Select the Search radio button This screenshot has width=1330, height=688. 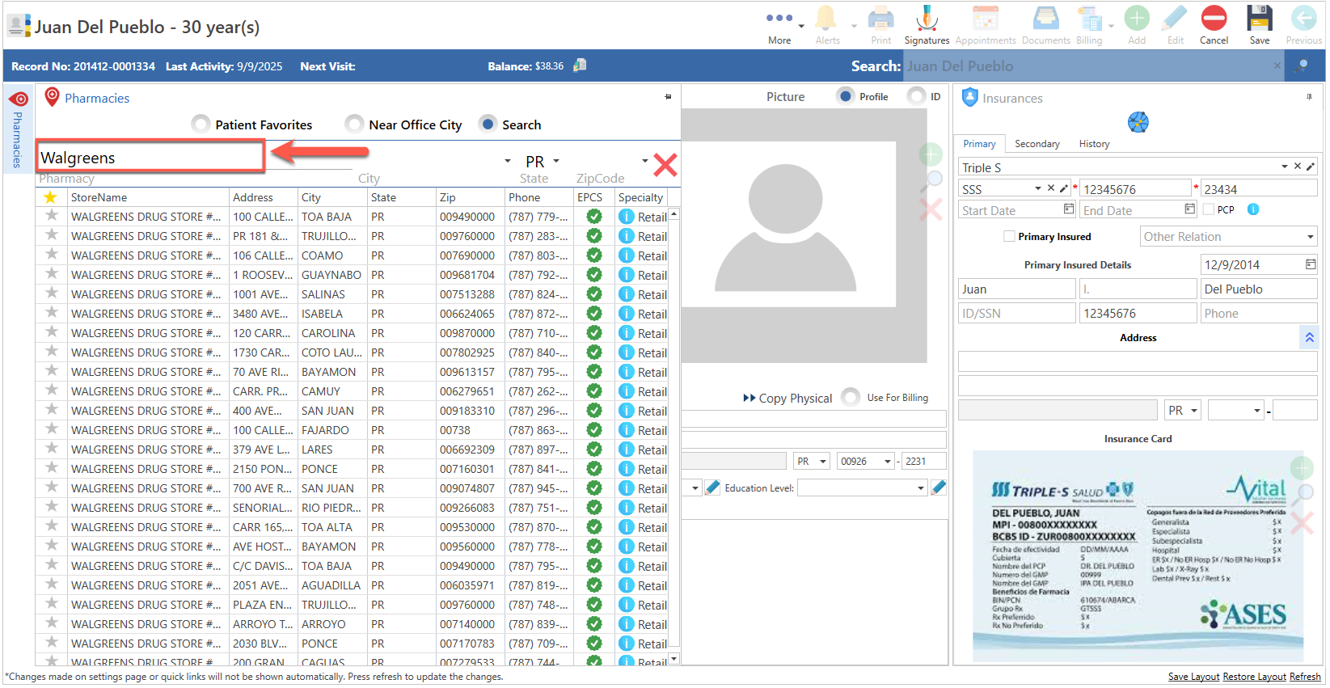488,124
